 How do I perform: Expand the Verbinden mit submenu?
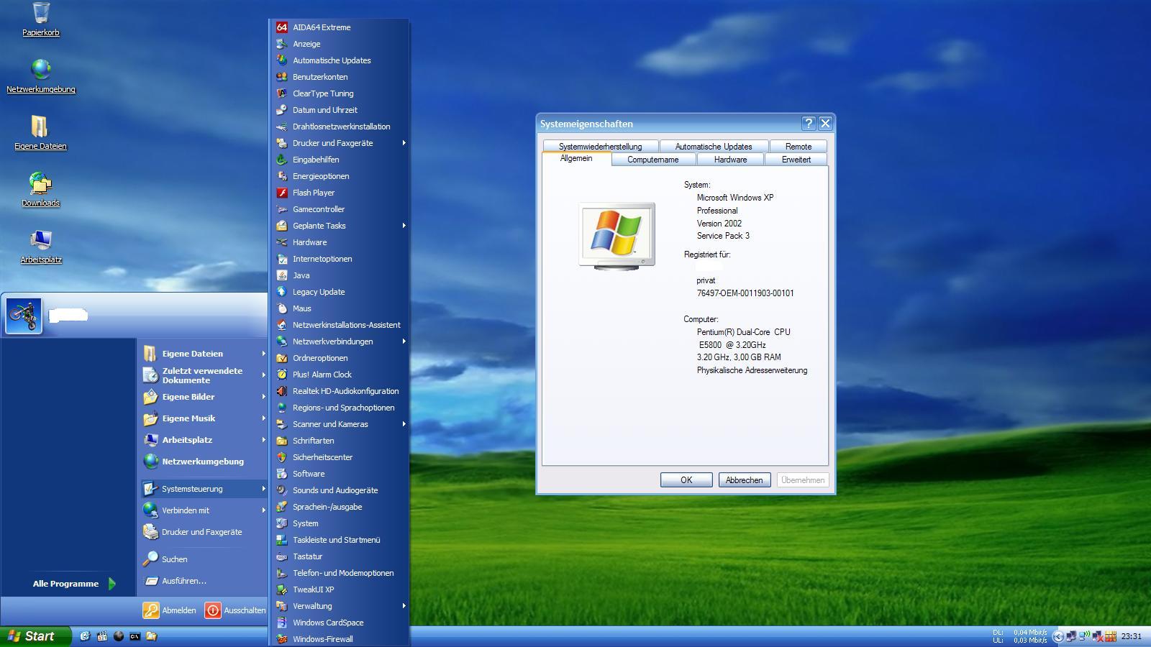(x=264, y=510)
